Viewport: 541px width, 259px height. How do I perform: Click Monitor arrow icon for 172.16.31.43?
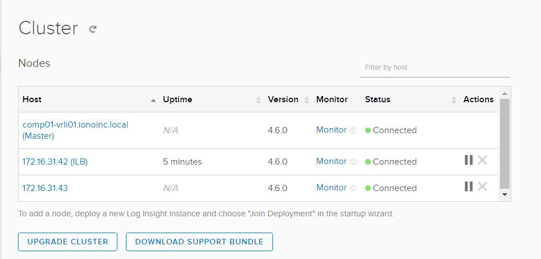(x=353, y=188)
